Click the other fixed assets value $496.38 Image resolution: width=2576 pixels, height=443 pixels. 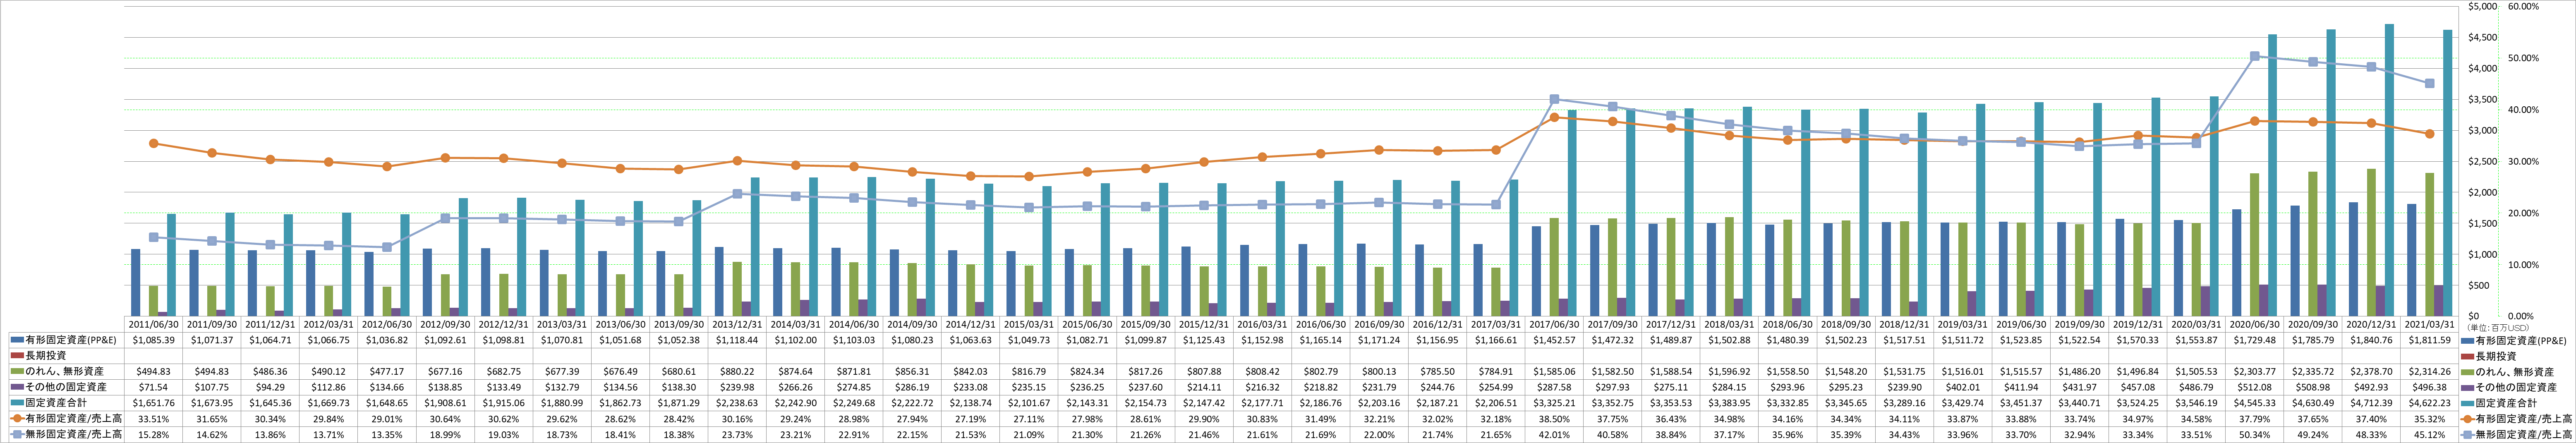[2431, 387]
